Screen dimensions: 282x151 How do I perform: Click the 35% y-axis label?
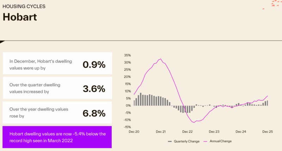(x=127, y=55)
